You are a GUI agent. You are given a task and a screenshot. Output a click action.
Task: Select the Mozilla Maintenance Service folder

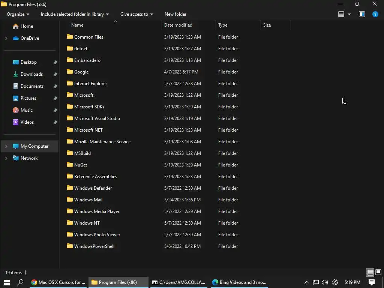coord(102,141)
